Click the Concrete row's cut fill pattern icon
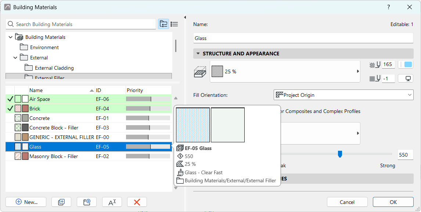421x212 pixels. point(18,118)
